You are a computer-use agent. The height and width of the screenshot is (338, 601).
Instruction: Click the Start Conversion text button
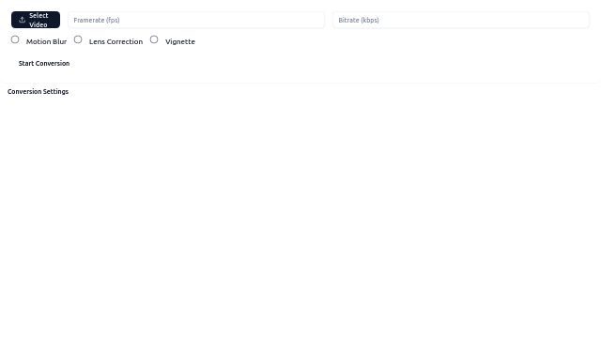pos(44,63)
